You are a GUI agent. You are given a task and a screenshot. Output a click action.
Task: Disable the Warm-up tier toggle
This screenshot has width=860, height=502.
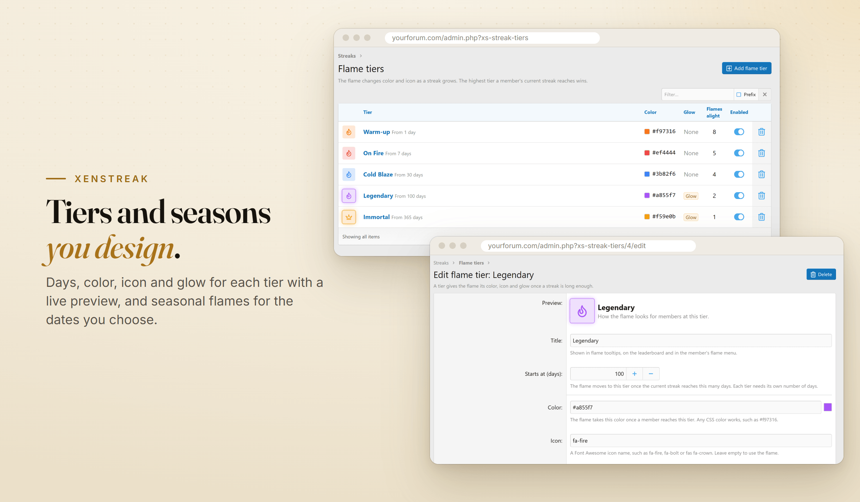(x=739, y=132)
